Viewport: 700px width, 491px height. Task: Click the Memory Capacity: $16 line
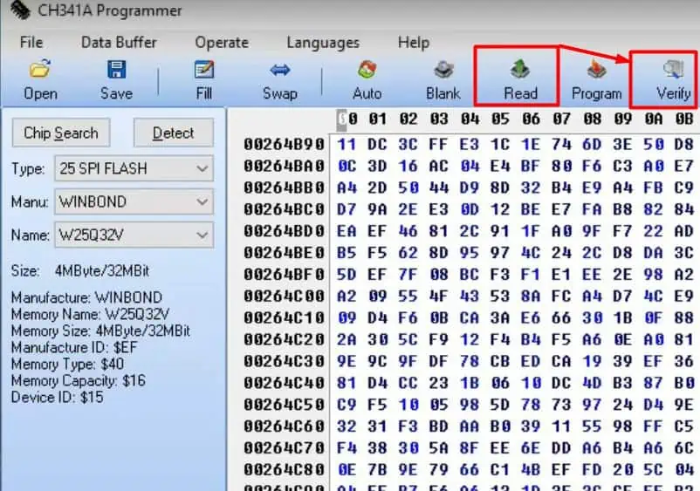coord(79,381)
